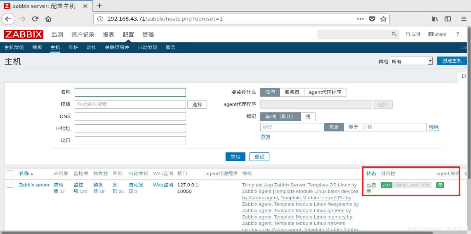Select 与/或（默认） tag mode
The height and width of the screenshot is (234, 471).
point(281,117)
